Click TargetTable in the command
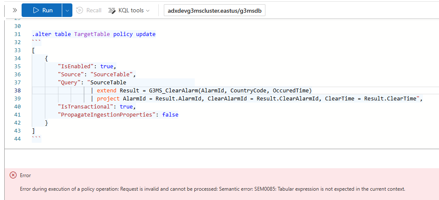 coord(92,34)
